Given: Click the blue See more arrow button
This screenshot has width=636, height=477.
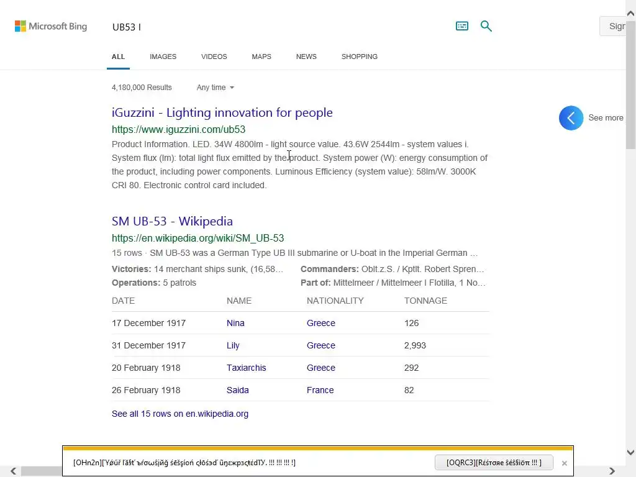Looking at the screenshot, I should (x=571, y=118).
